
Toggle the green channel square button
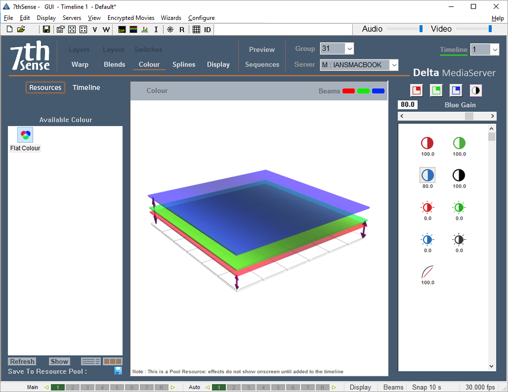coord(436,90)
